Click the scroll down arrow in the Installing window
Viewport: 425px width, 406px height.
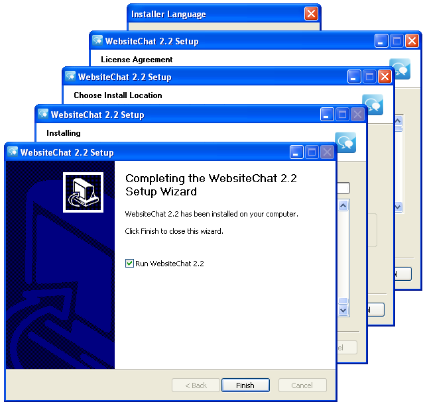coord(343,310)
